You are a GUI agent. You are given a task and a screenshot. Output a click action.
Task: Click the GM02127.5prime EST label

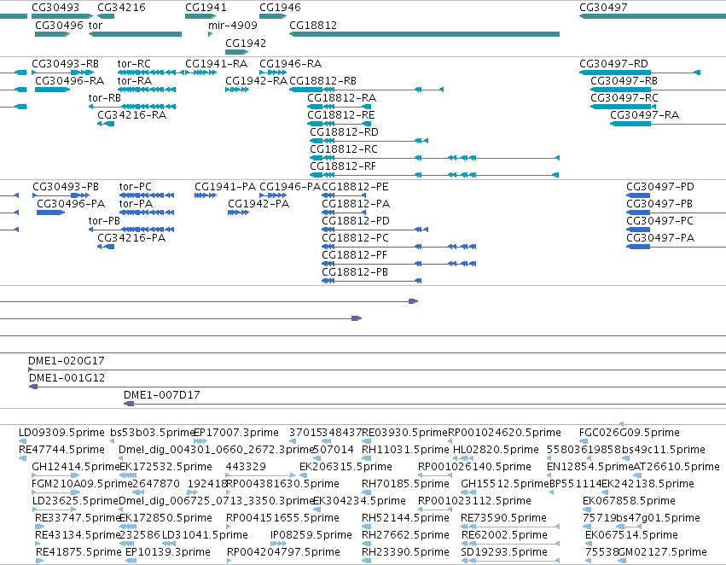pos(663,552)
